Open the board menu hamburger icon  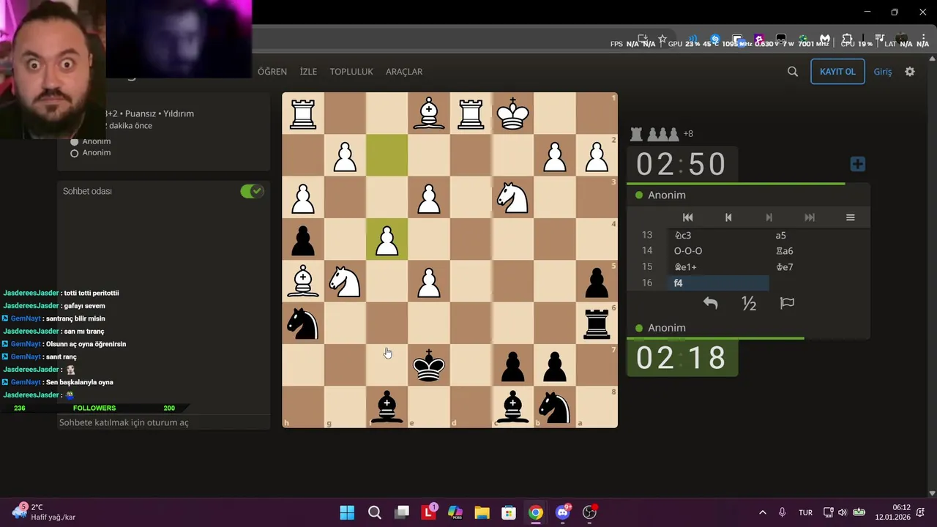851,217
